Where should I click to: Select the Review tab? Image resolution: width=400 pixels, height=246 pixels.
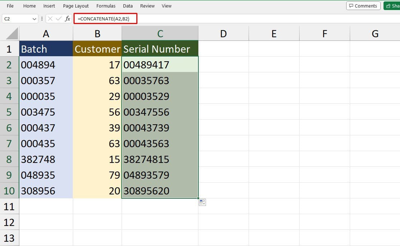point(147,6)
